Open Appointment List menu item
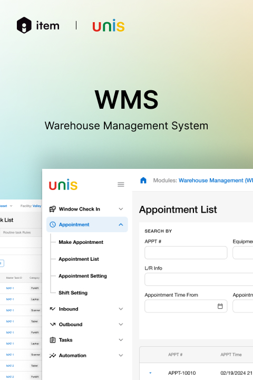 coord(79,259)
